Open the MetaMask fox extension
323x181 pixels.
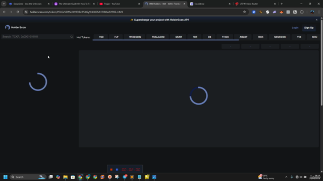click(x=281, y=12)
